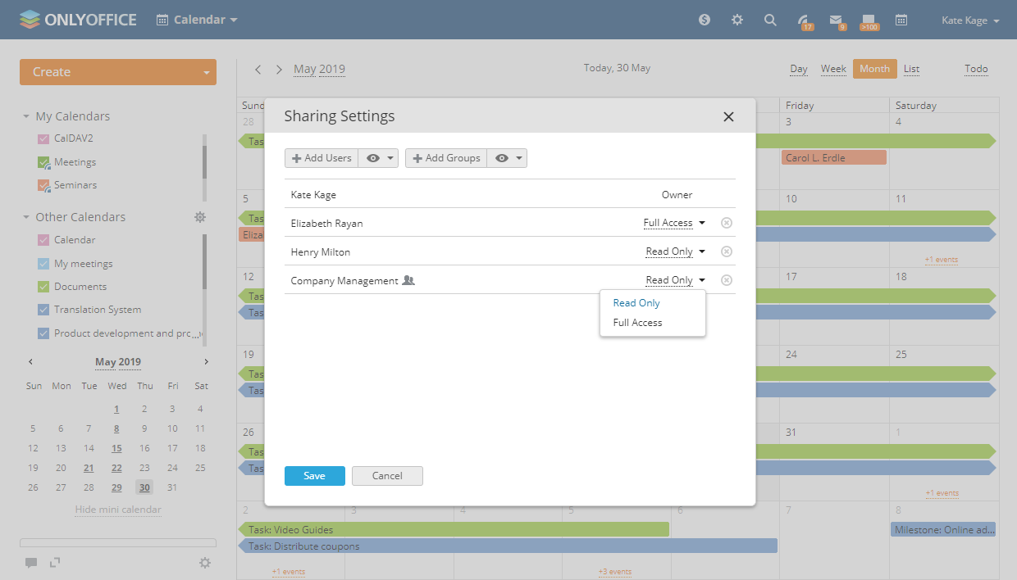Go to previous month arrow in main calendar
The height and width of the screenshot is (580, 1017).
pos(258,70)
